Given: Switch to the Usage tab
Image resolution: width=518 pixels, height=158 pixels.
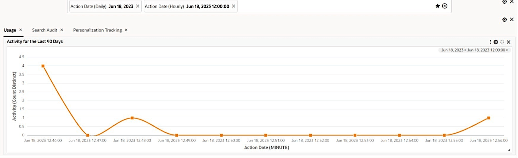Looking at the screenshot, I should click(x=10, y=30).
